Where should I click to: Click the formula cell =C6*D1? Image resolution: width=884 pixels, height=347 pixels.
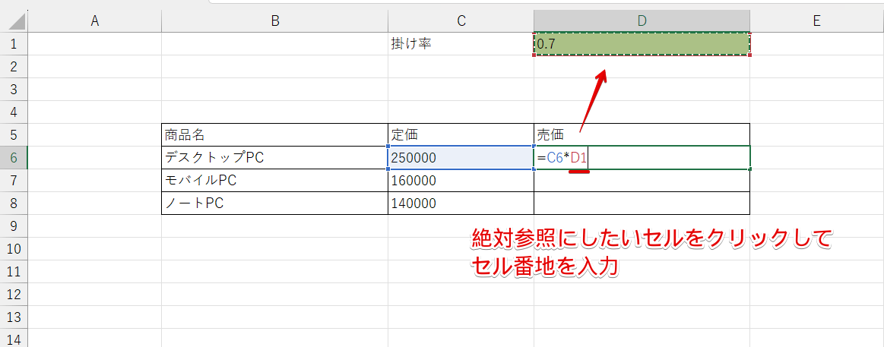click(642, 158)
